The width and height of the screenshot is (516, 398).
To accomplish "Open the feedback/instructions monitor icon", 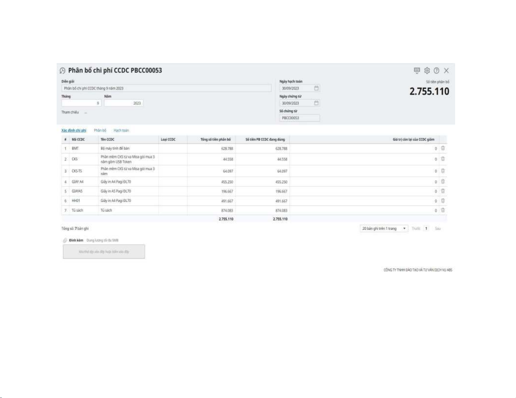I will [417, 71].
